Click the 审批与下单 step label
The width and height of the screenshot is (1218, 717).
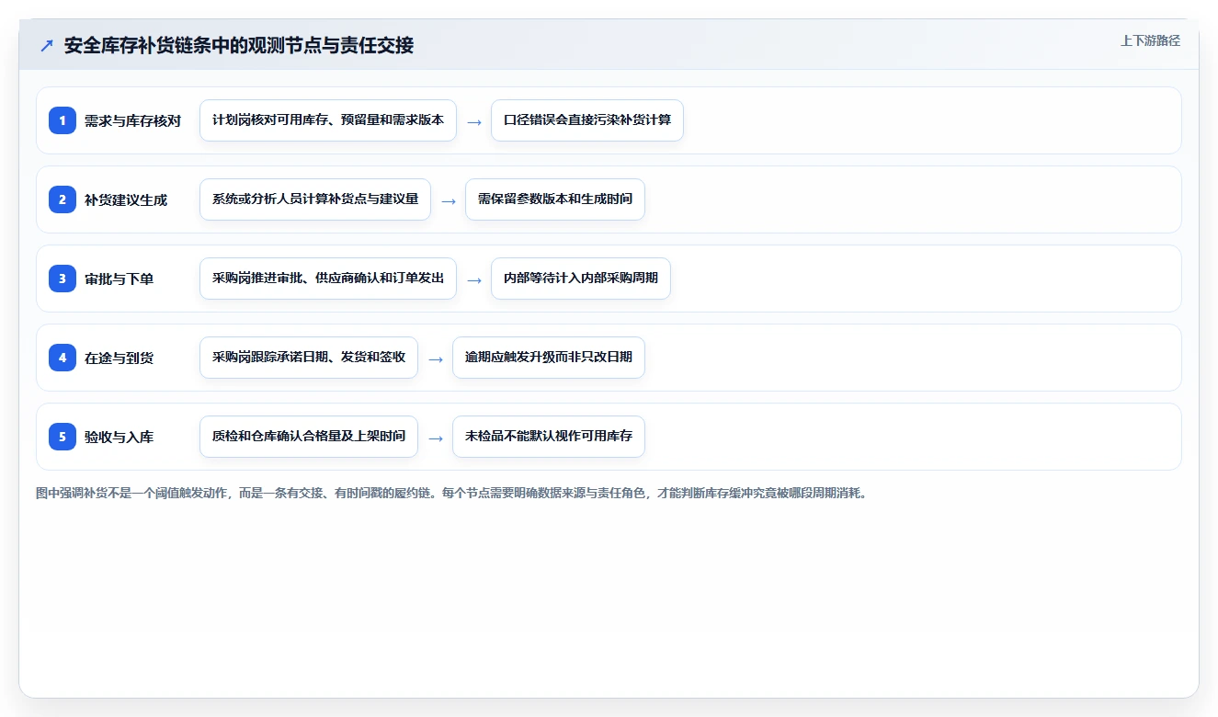coord(119,279)
